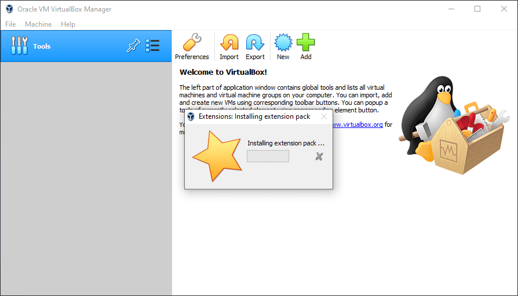The width and height of the screenshot is (518, 296).
Task: Open the Tools list menu icon
Action: (152, 46)
